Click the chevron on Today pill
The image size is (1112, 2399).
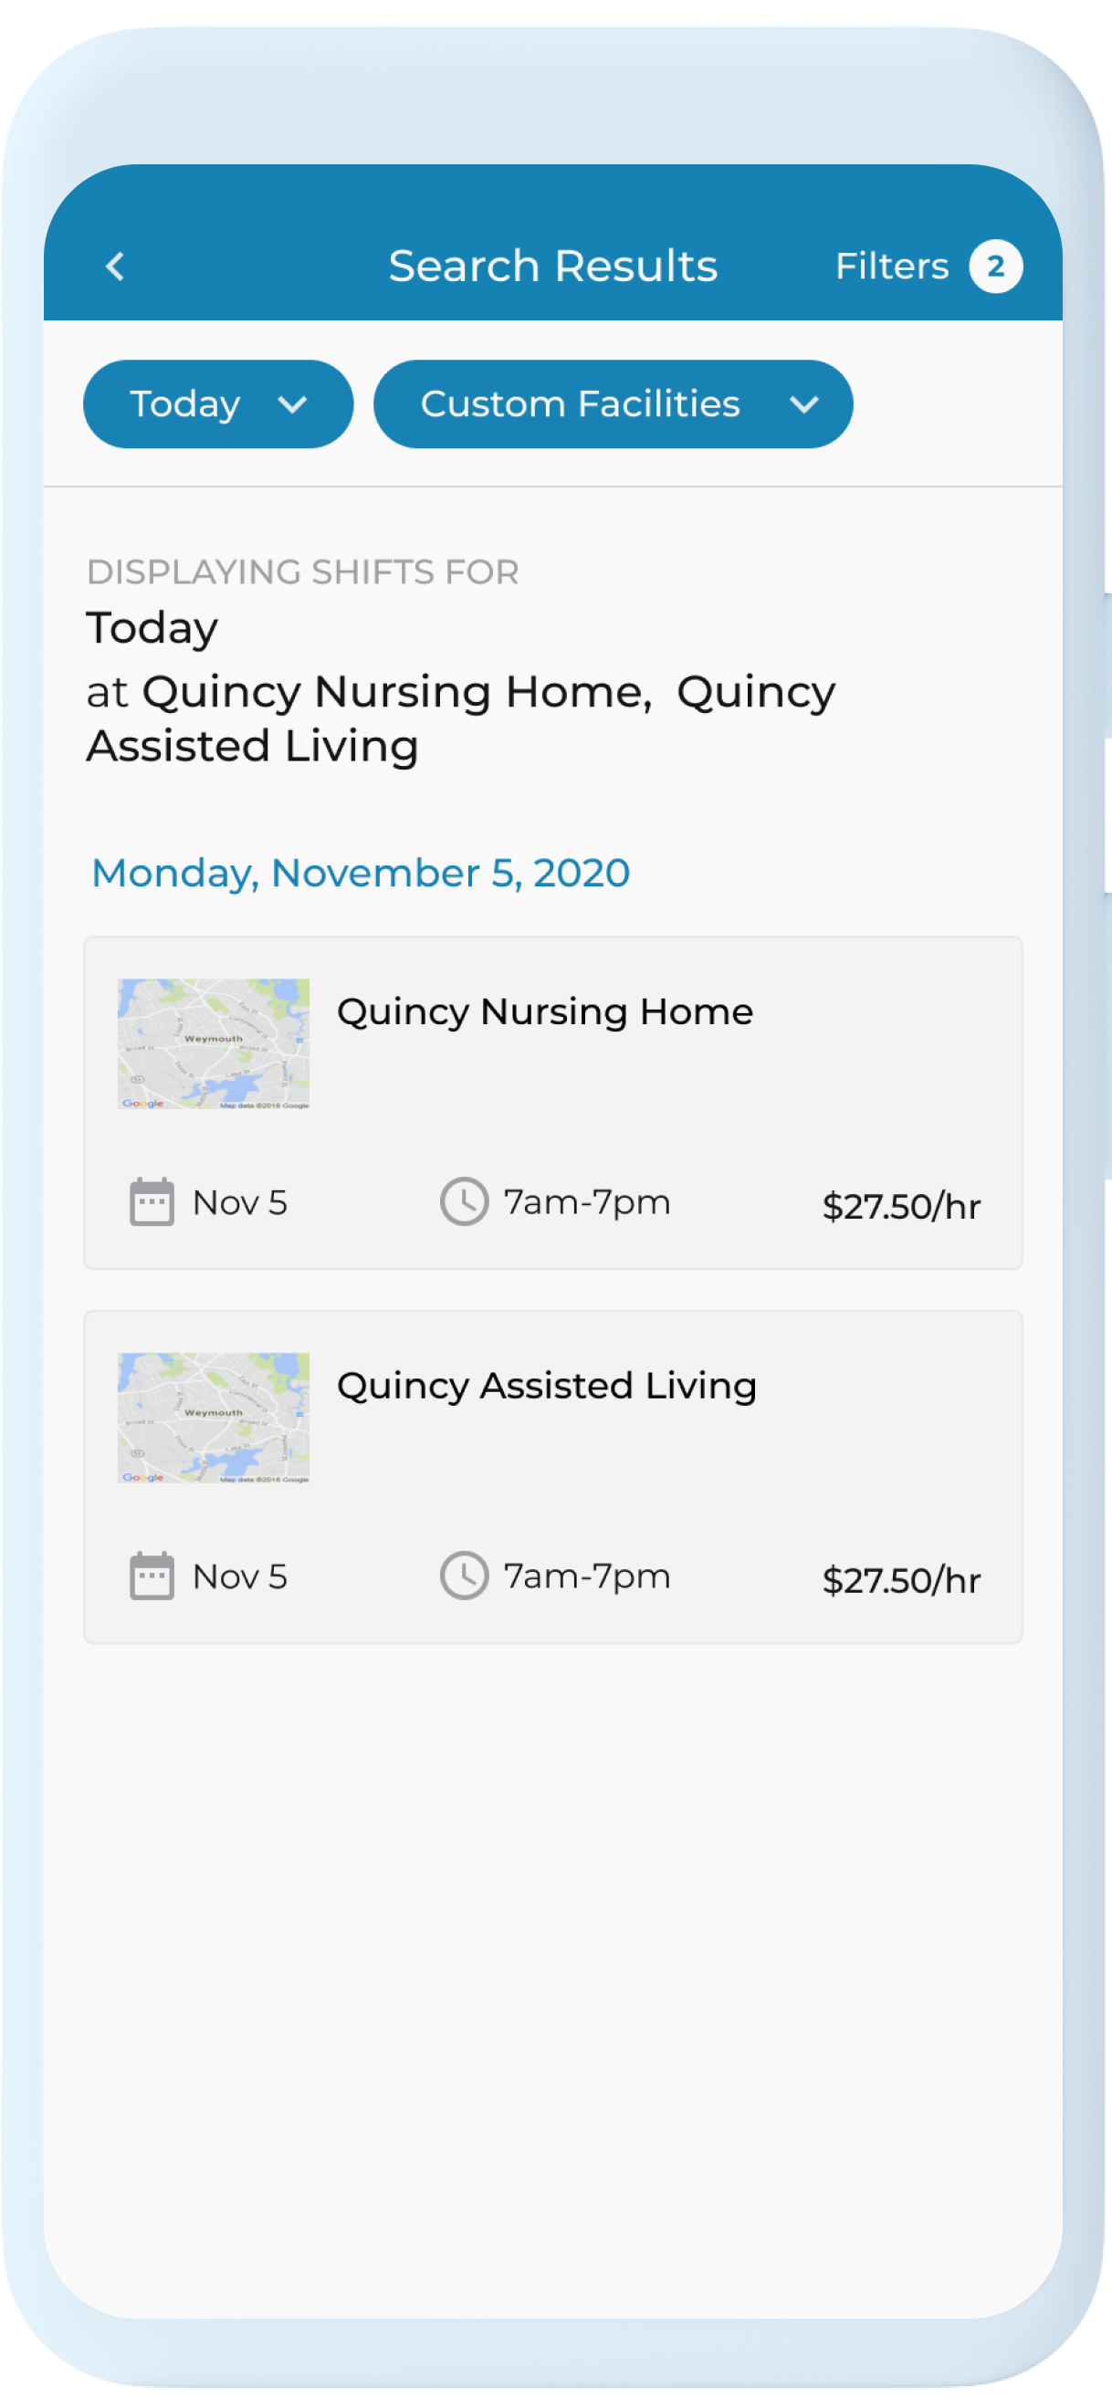(x=292, y=404)
